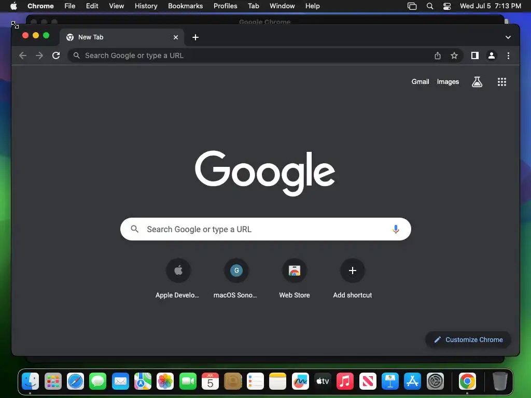This screenshot has height=398, width=531.
Task: Click Chrome icon in the Dock
Action: (467, 381)
